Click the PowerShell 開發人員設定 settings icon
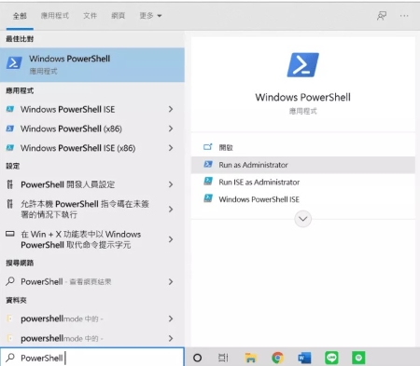 [x=10, y=184]
